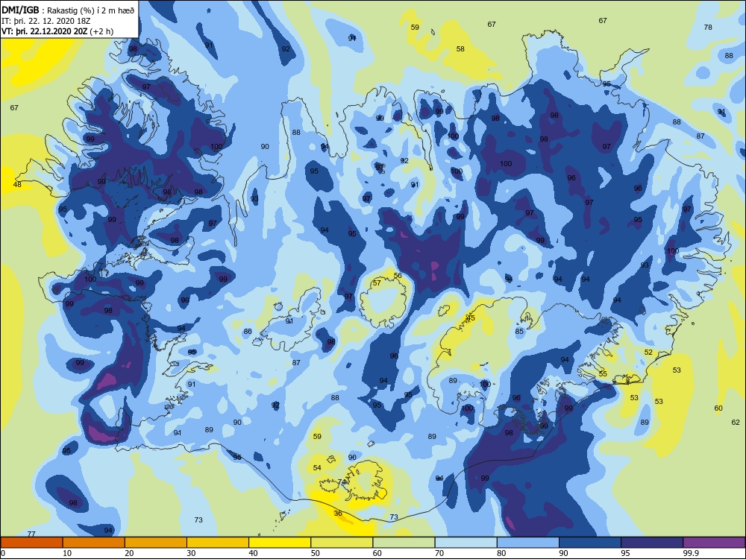
Task: Click the bright yellow 40–50 legend swatch
Action: click(280, 543)
